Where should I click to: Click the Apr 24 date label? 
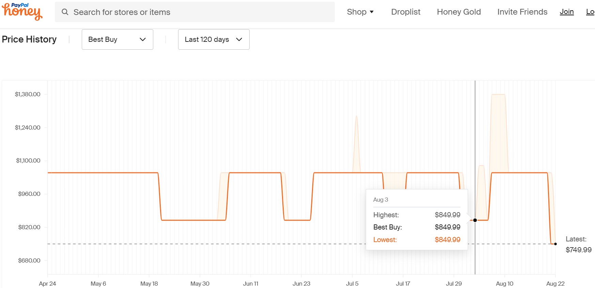[x=47, y=284]
